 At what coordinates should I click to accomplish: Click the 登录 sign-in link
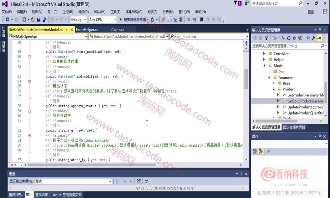311,12
